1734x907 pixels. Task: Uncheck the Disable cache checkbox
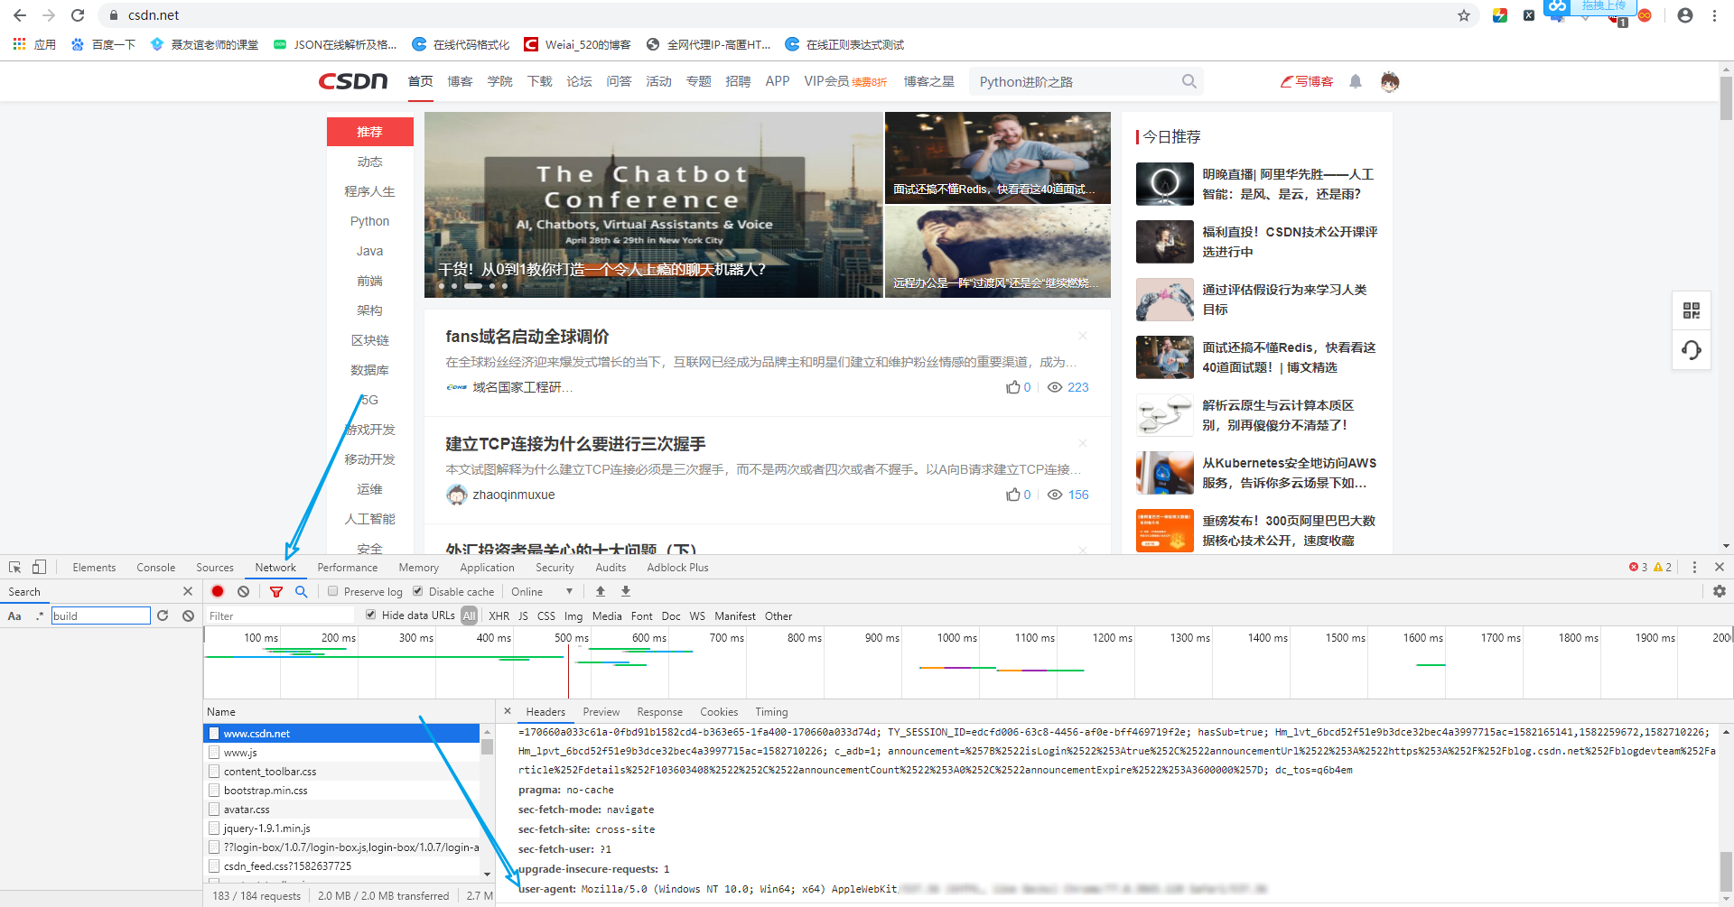click(418, 591)
